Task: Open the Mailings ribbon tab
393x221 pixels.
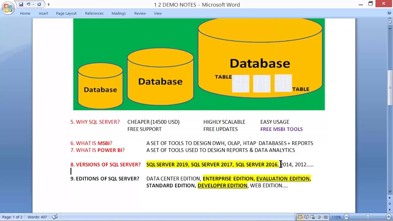Action: 119,13
